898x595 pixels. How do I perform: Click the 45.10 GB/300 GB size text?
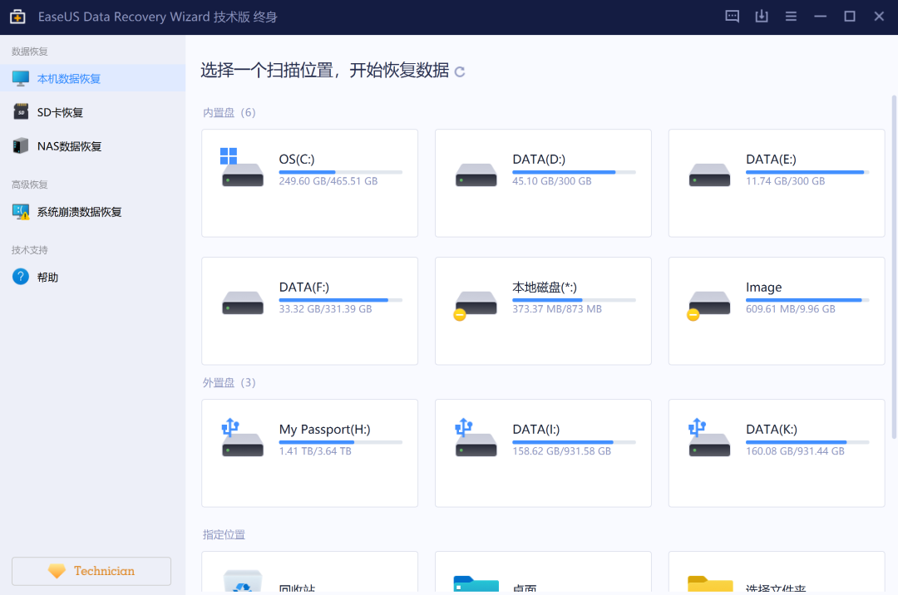(552, 181)
